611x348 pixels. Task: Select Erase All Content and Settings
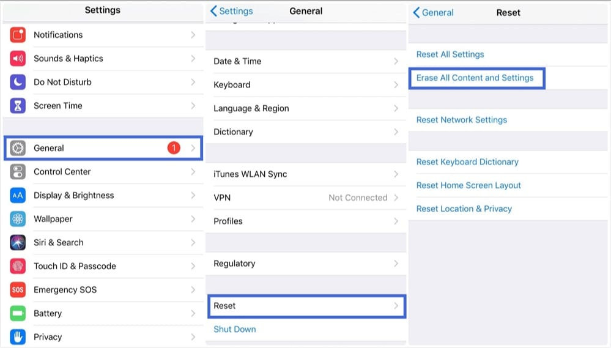click(x=475, y=78)
